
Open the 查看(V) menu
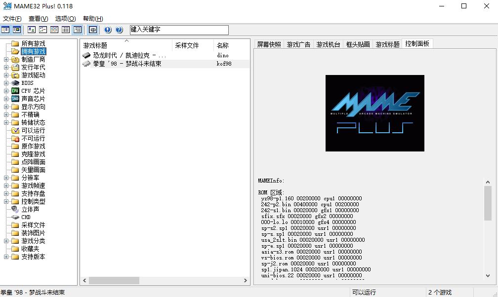point(38,19)
